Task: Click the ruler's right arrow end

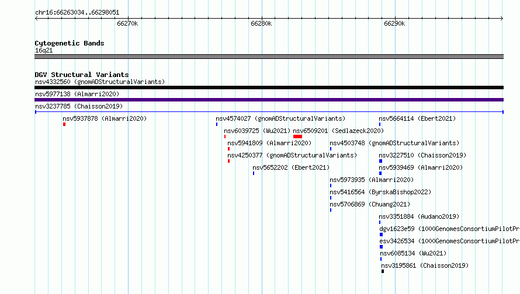Action: (502, 18)
